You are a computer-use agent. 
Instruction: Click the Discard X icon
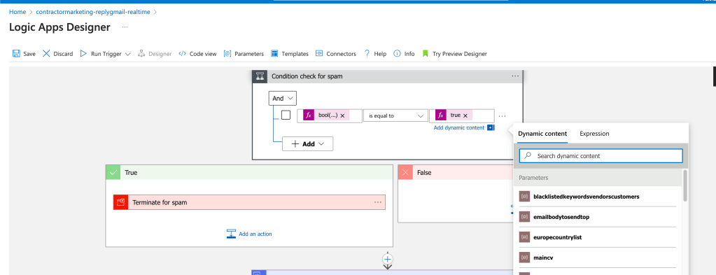[x=46, y=53]
